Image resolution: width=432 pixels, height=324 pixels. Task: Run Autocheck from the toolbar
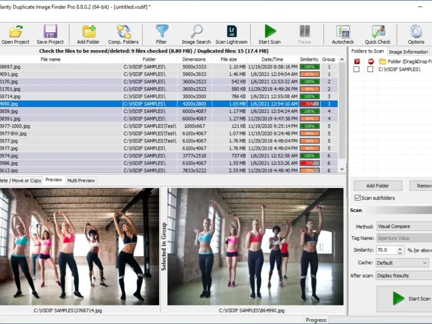343,35
